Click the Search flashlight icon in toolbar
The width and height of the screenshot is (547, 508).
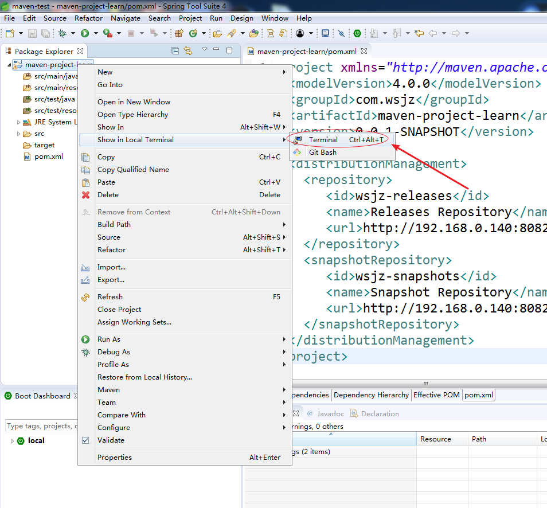pos(231,33)
